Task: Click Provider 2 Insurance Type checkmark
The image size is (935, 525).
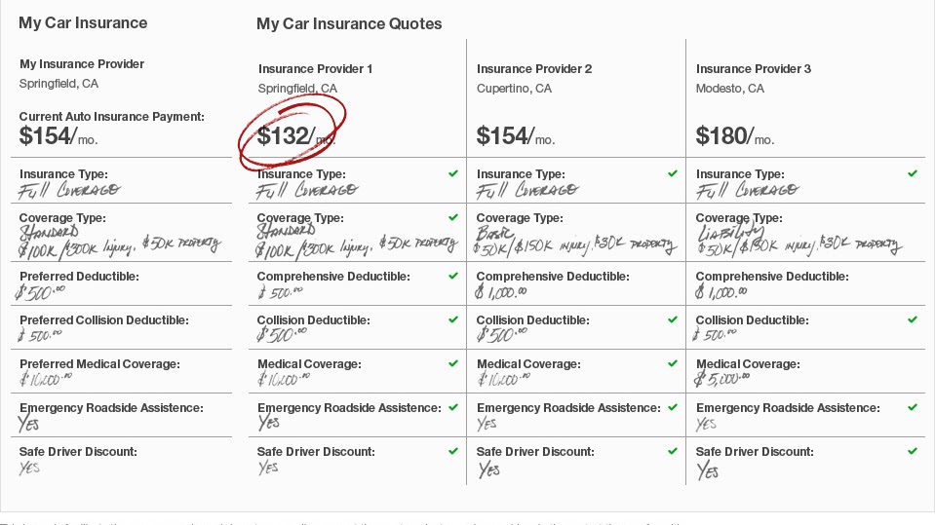Action: coord(673,173)
